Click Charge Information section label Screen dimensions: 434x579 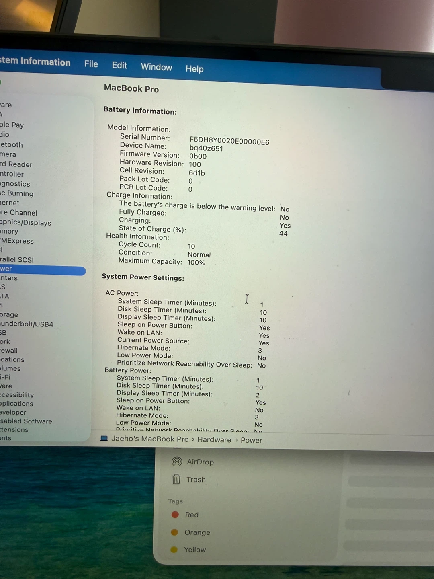139,195
